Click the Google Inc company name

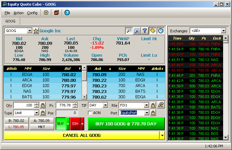pos(50,31)
